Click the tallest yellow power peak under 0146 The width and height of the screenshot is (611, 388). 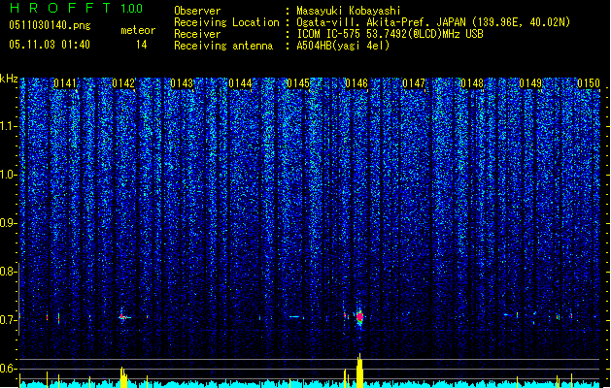click(x=359, y=371)
